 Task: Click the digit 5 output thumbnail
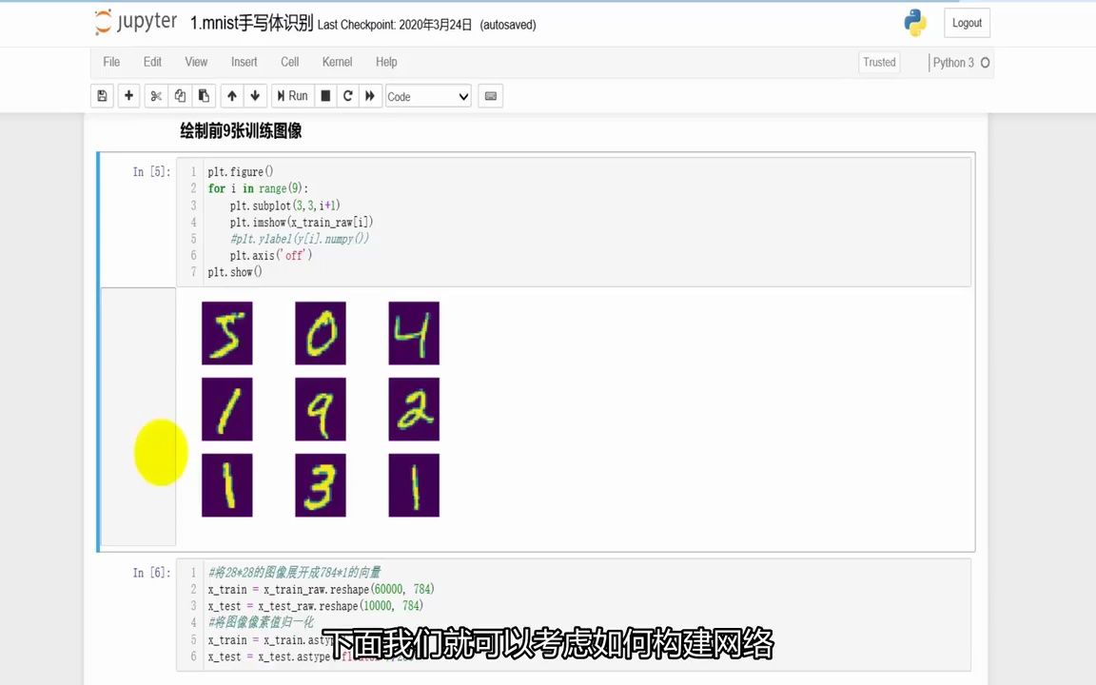(x=226, y=333)
